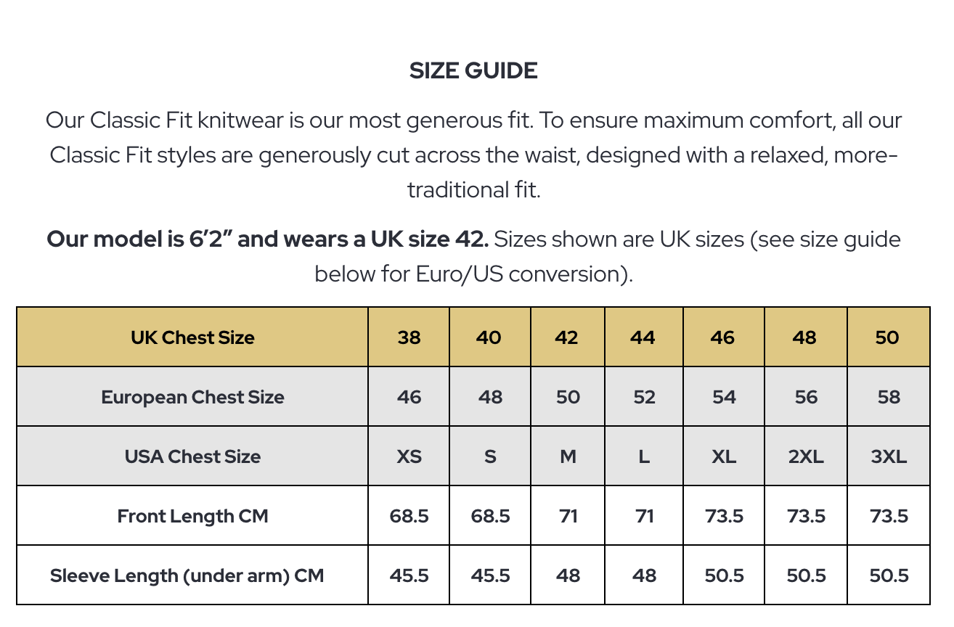Image resolution: width=954 pixels, height=627 pixels.
Task: Click the SIZE GUIDE heading
Action: click(x=473, y=70)
